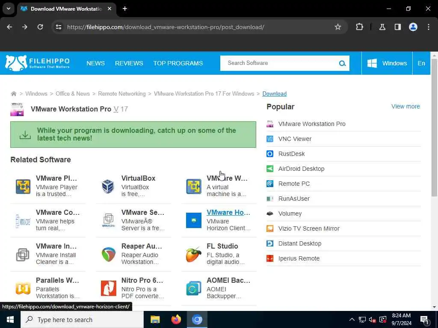The width and height of the screenshot is (438, 328).
Task: Open the Chrome Labs flask icon
Action: point(382,27)
